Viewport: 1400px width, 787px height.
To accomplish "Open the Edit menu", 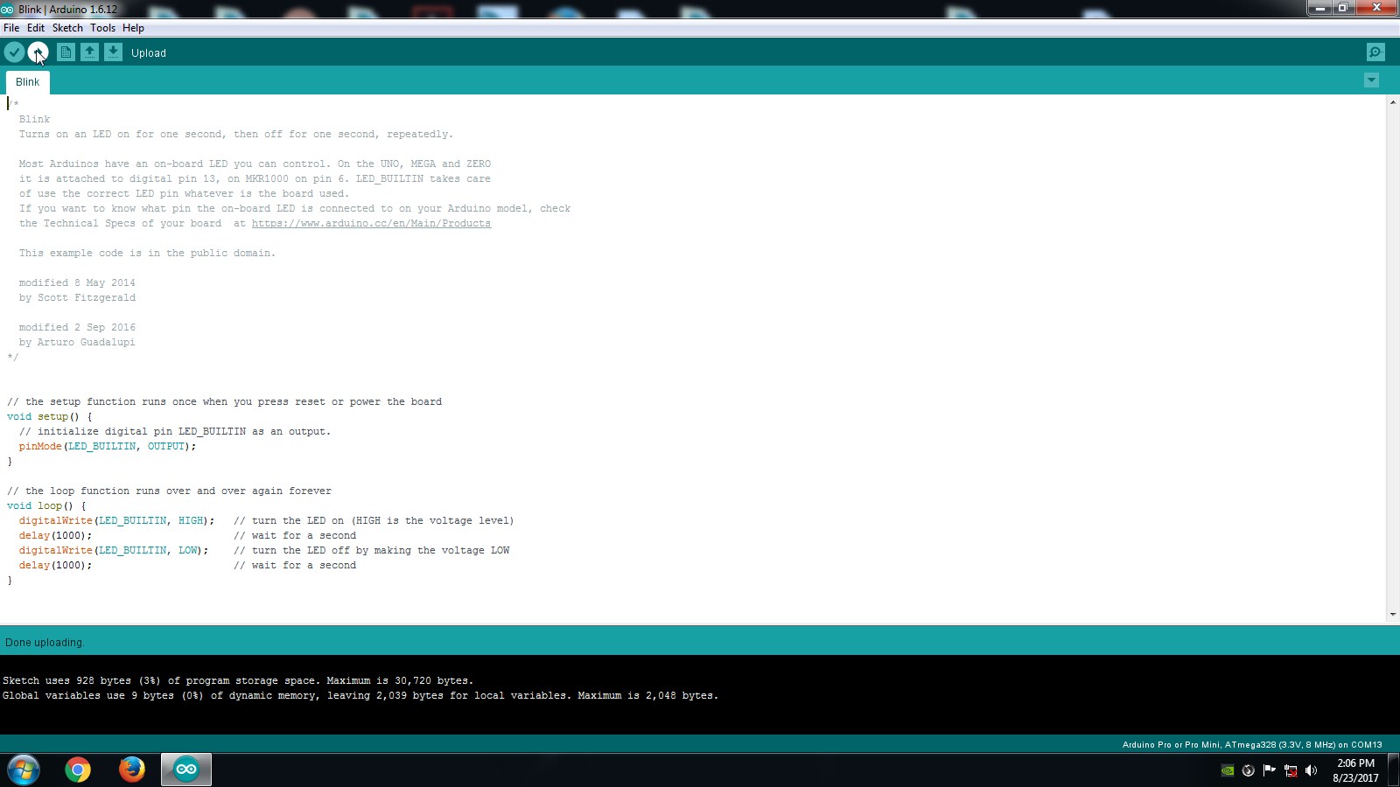I will point(36,28).
